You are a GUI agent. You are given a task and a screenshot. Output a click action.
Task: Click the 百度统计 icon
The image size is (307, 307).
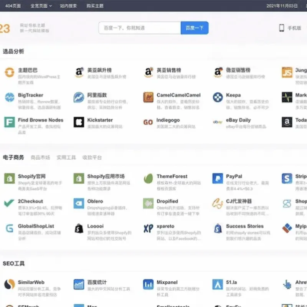click(x=79, y=284)
